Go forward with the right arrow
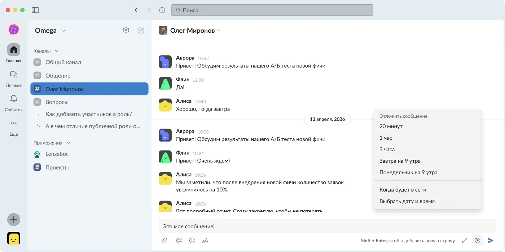Viewport: 505px width, 252px height. (149, 10)
